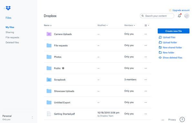This screenshot has width=194, height=123.
Task: Open the Privacy link
Action: click(172, 119)
